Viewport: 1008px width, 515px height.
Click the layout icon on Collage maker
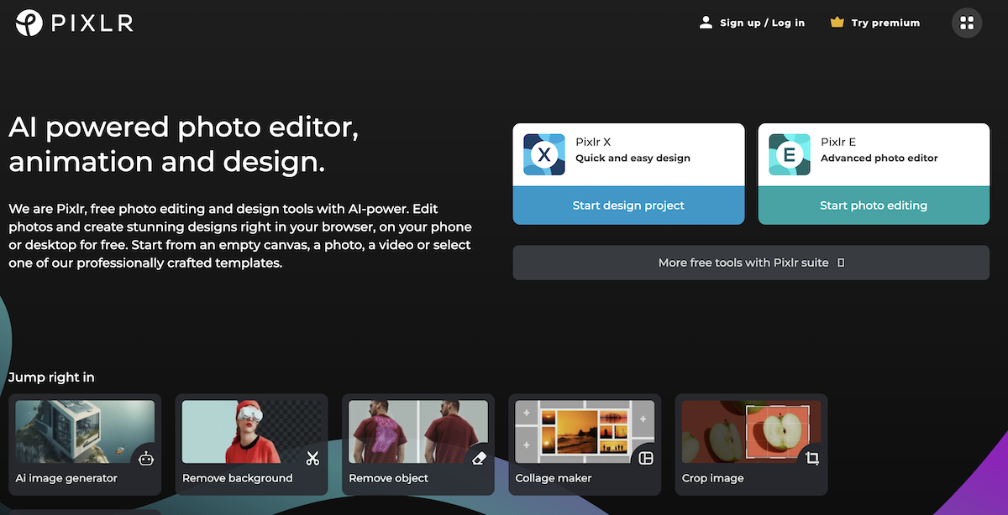(644, 458)
